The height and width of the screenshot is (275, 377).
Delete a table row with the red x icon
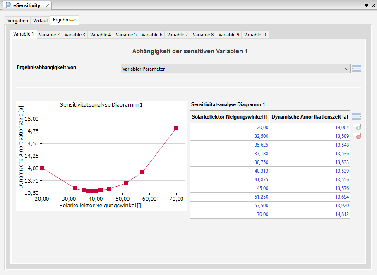click(x=356, y=136)
